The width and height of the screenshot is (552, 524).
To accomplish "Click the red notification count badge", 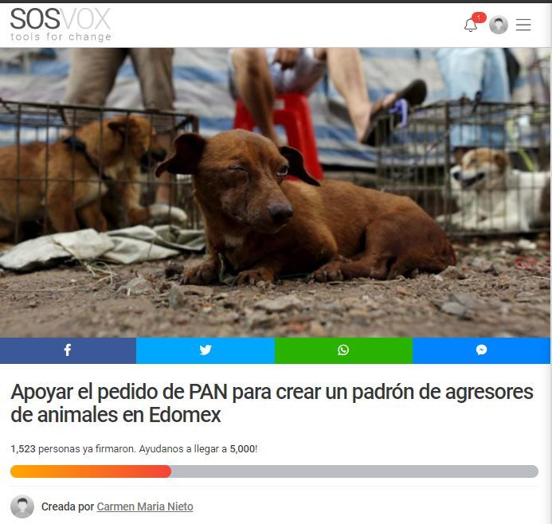I will point(479,18).
